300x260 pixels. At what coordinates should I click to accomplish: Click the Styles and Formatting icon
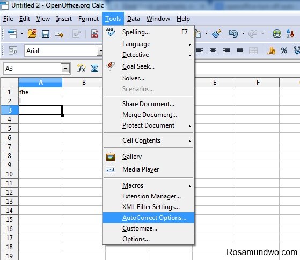(x=13, y=51)
